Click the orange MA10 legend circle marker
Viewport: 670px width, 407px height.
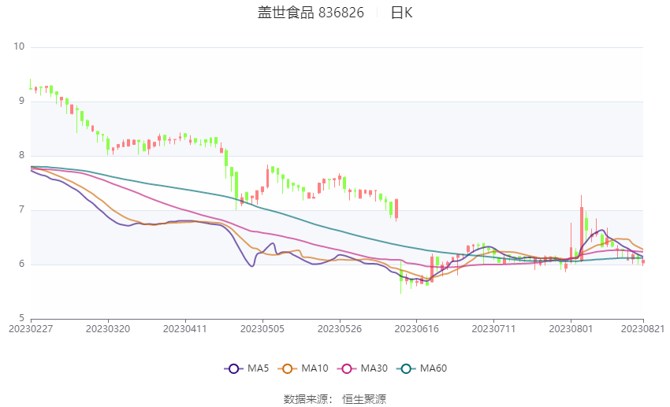[x=288, y=368]
